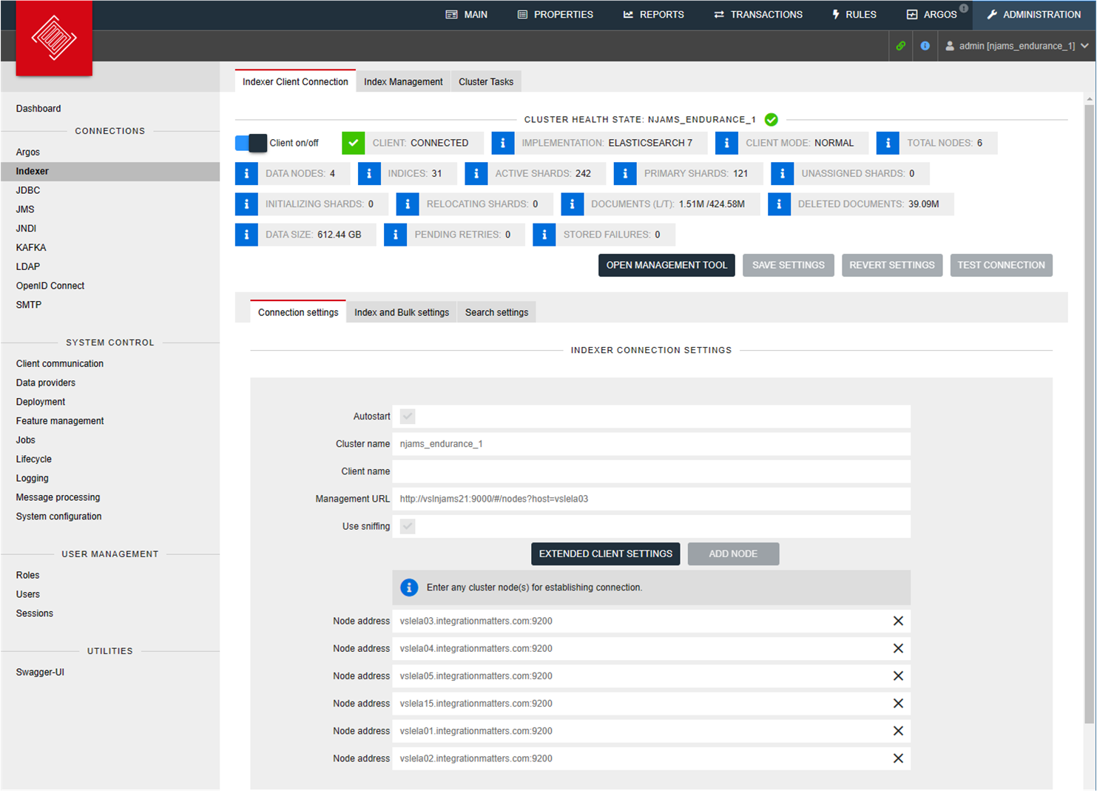Open the MAIN menu
Image resolution: width=1097 pixels, height=791 pixels.
[466, 14]
